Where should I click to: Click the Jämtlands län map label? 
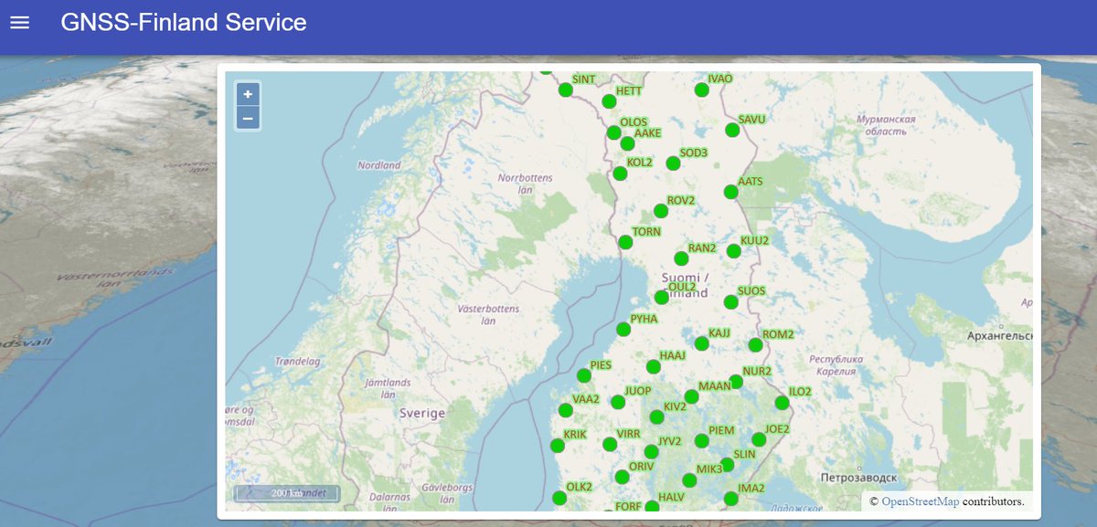click(388, 388)
